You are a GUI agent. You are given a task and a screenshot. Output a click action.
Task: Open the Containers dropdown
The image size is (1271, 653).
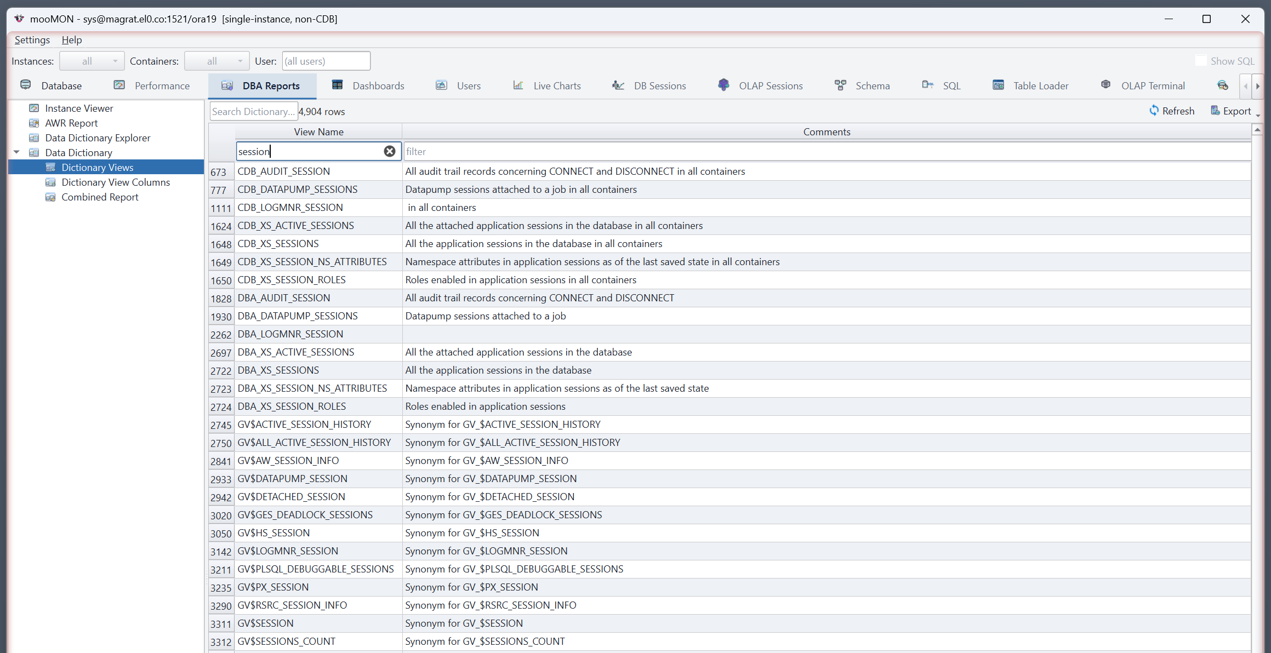click(x=217, y=61)
